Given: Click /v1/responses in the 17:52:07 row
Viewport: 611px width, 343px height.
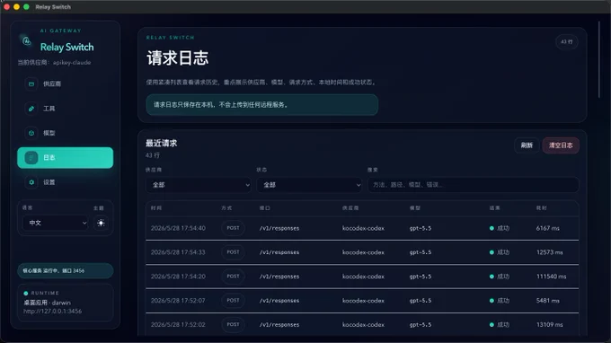Looking at the screenshot, I should 279,301.
